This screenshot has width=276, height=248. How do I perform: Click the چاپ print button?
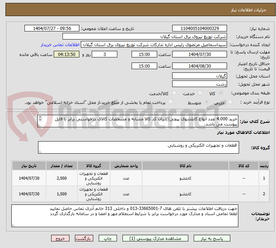point(108,238)
